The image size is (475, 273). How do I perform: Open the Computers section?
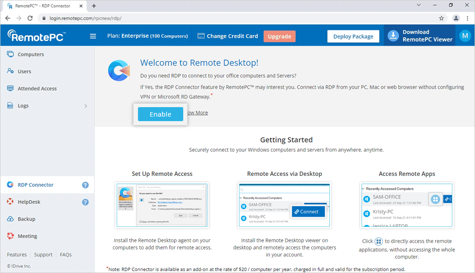point(30,54)
